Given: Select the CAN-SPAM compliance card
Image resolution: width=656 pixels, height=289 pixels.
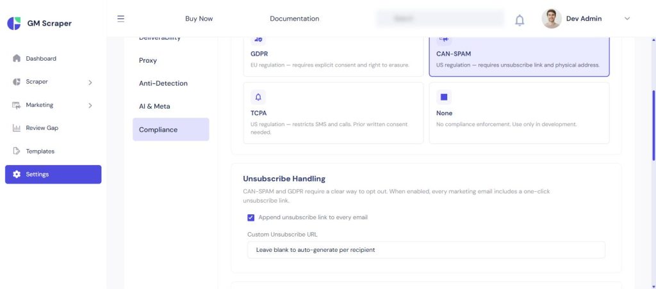Looking at the screenshot, I should (x=519, y=56).
